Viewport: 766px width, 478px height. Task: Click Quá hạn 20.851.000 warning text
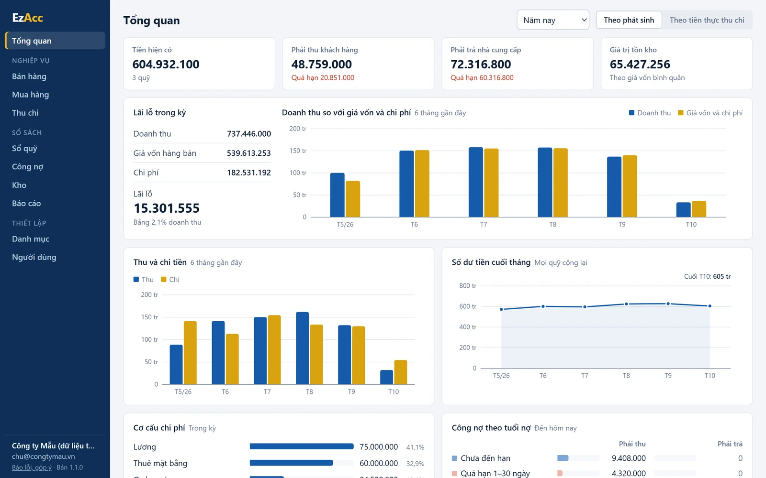323,77
